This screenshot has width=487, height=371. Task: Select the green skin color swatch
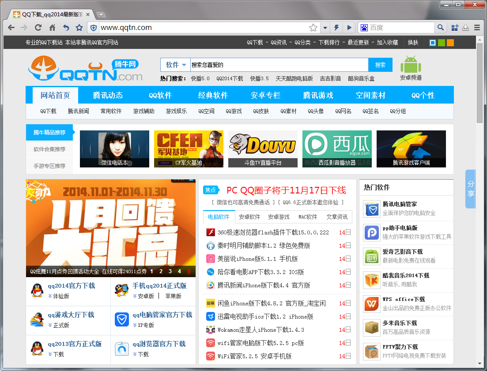coord(442,42)
